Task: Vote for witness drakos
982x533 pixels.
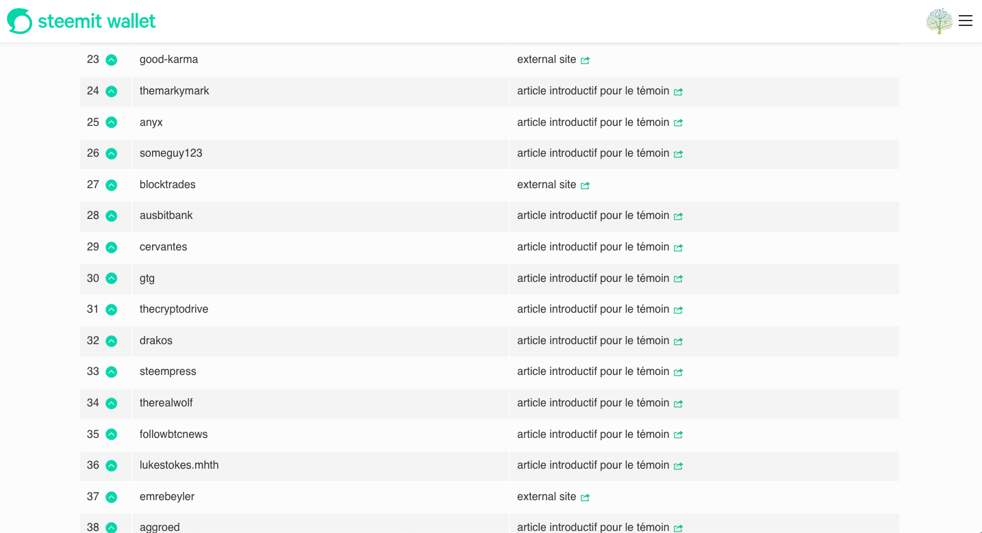Action: pos(112,341)
